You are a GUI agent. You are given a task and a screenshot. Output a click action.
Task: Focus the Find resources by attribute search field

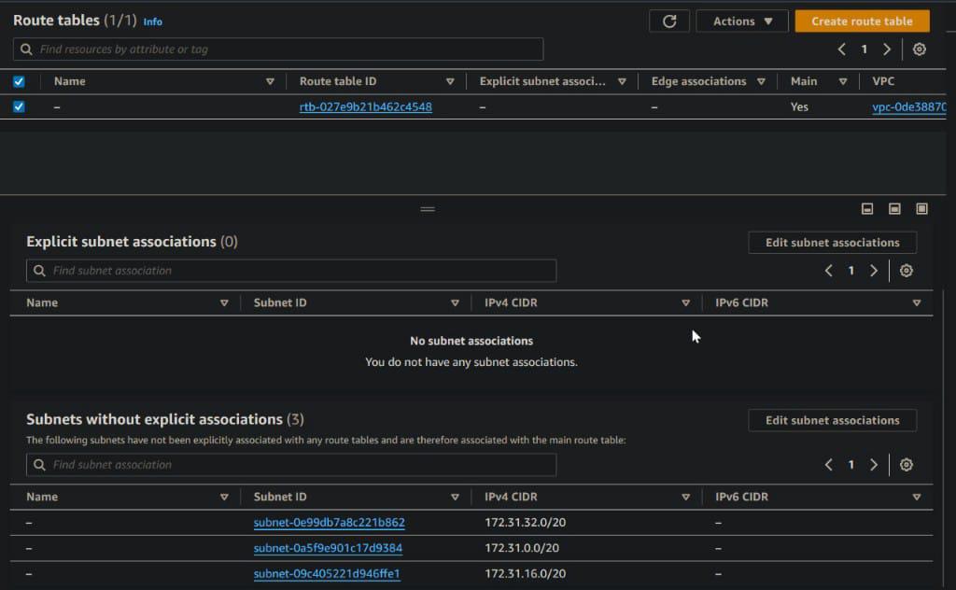[278, 49]
